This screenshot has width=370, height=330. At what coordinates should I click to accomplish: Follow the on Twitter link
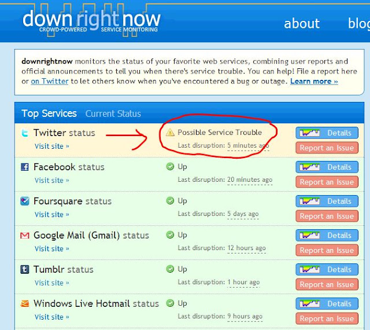pos(50,81)
